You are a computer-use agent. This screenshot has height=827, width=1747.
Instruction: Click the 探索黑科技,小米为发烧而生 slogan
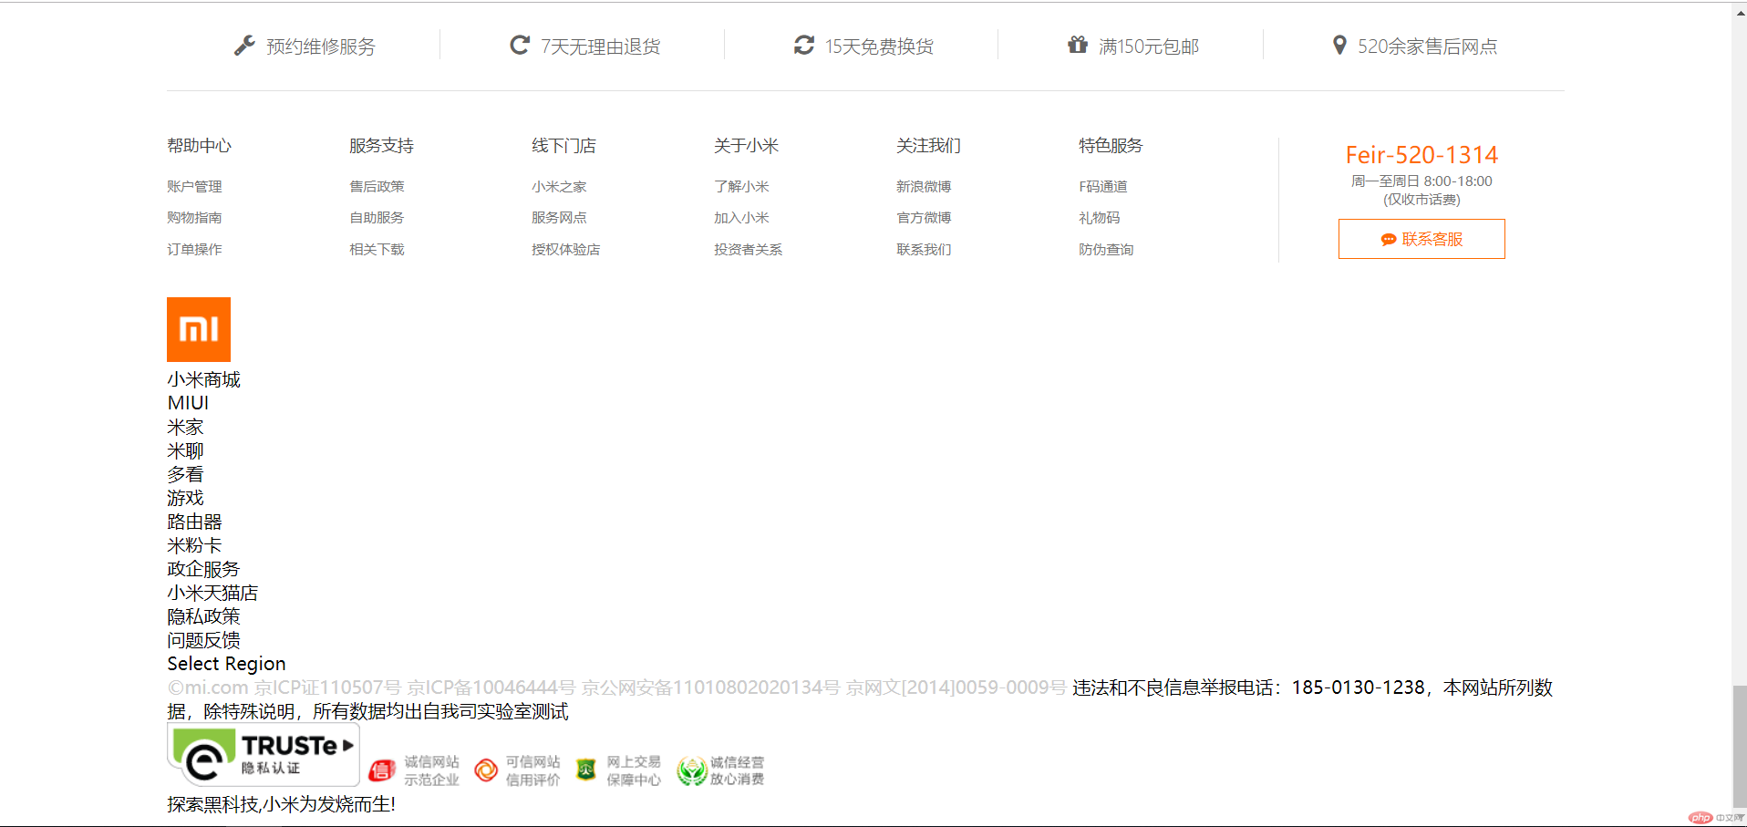click(281, 804)
